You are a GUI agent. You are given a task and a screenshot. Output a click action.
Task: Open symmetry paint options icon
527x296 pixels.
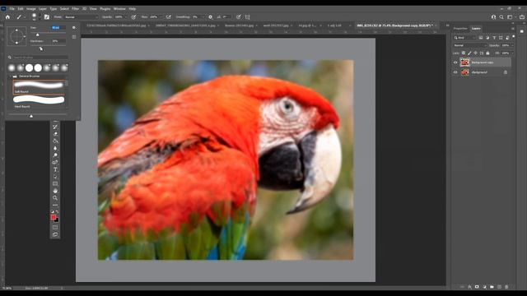248,16
